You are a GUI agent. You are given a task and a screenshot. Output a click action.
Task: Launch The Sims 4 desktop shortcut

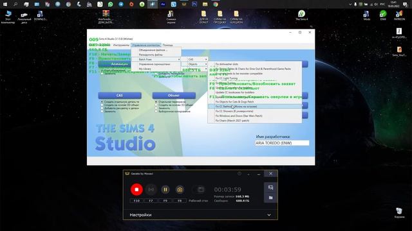pyautogui.click(x=301, y=15)
